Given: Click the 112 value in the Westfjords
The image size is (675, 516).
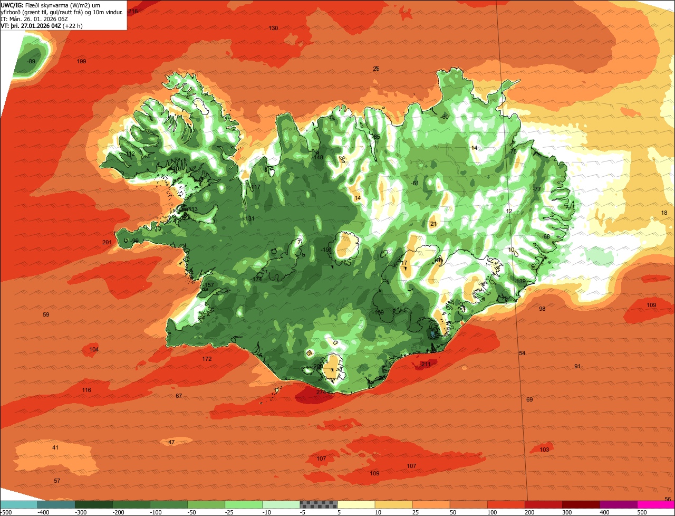Looking at the screenshot, I should tap(130, 154).
